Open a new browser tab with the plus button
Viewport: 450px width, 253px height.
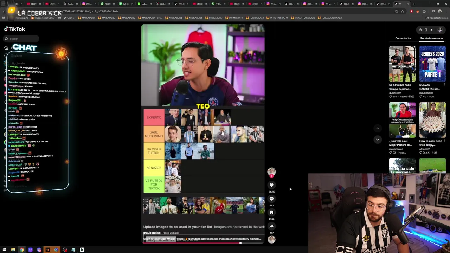coord(414,4)
